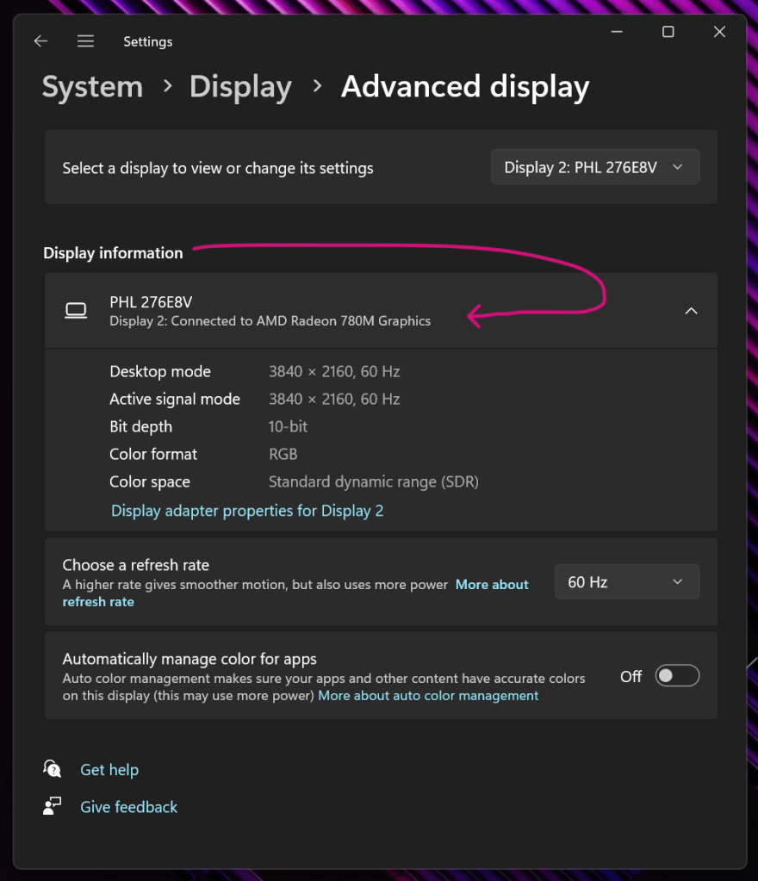Click the back arrow icon
The image size is (758, 881).
40,41
